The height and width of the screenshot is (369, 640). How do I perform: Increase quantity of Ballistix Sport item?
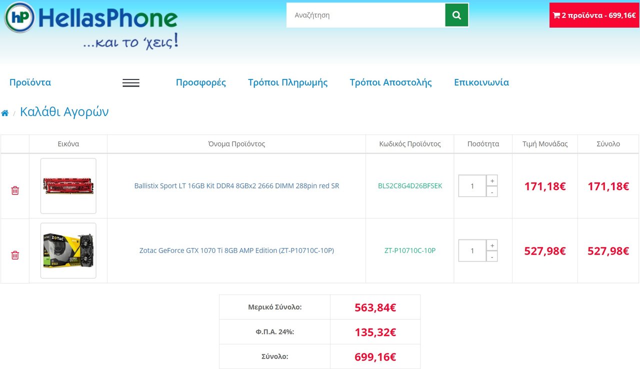pos(492,180)
